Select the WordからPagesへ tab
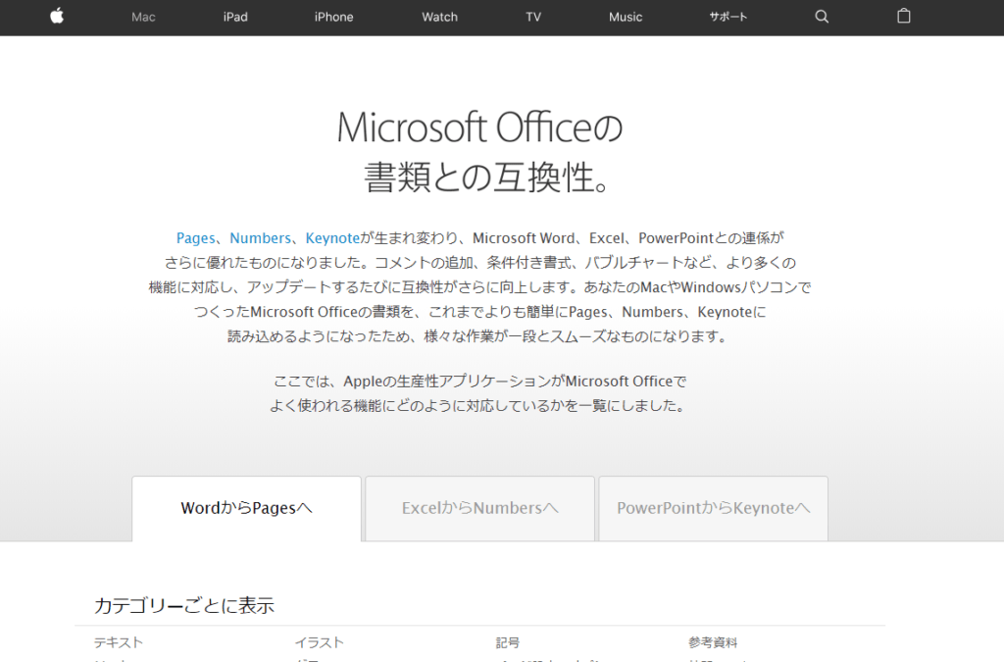 (246, 509)
